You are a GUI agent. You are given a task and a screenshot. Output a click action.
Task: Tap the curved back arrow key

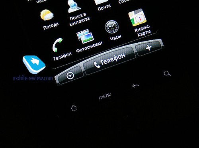coord(136,86)
